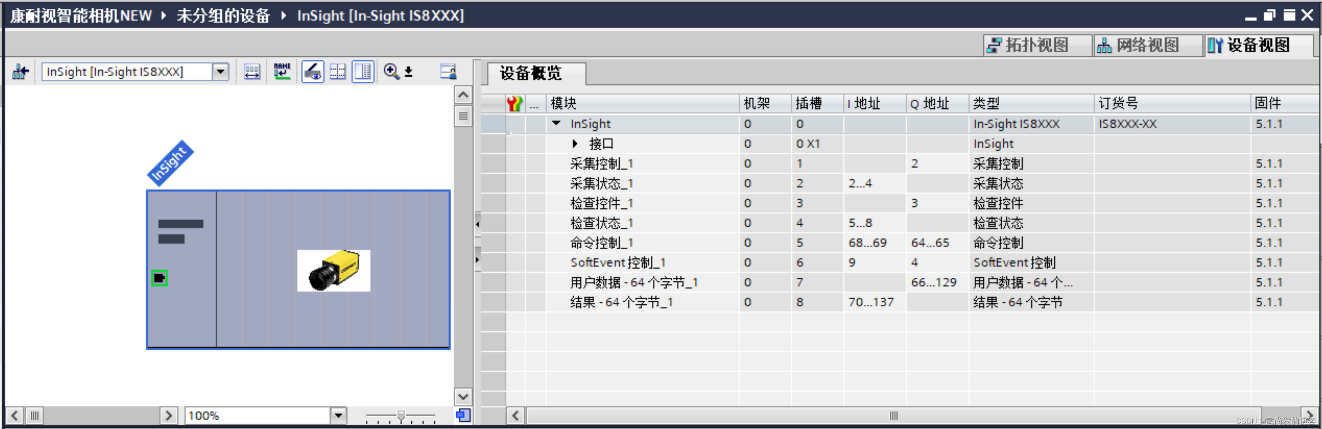
Task: Click the Q 地址 column header
Action: (937, 103)
